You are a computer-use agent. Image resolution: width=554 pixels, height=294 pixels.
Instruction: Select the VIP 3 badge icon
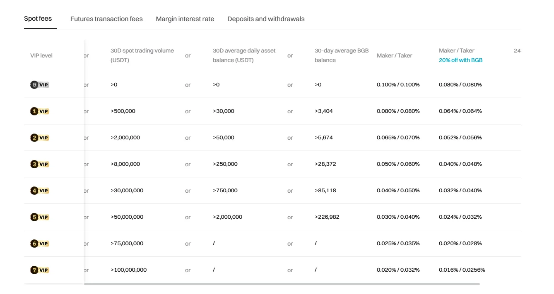pyautogui.click(x=39, y=164)
